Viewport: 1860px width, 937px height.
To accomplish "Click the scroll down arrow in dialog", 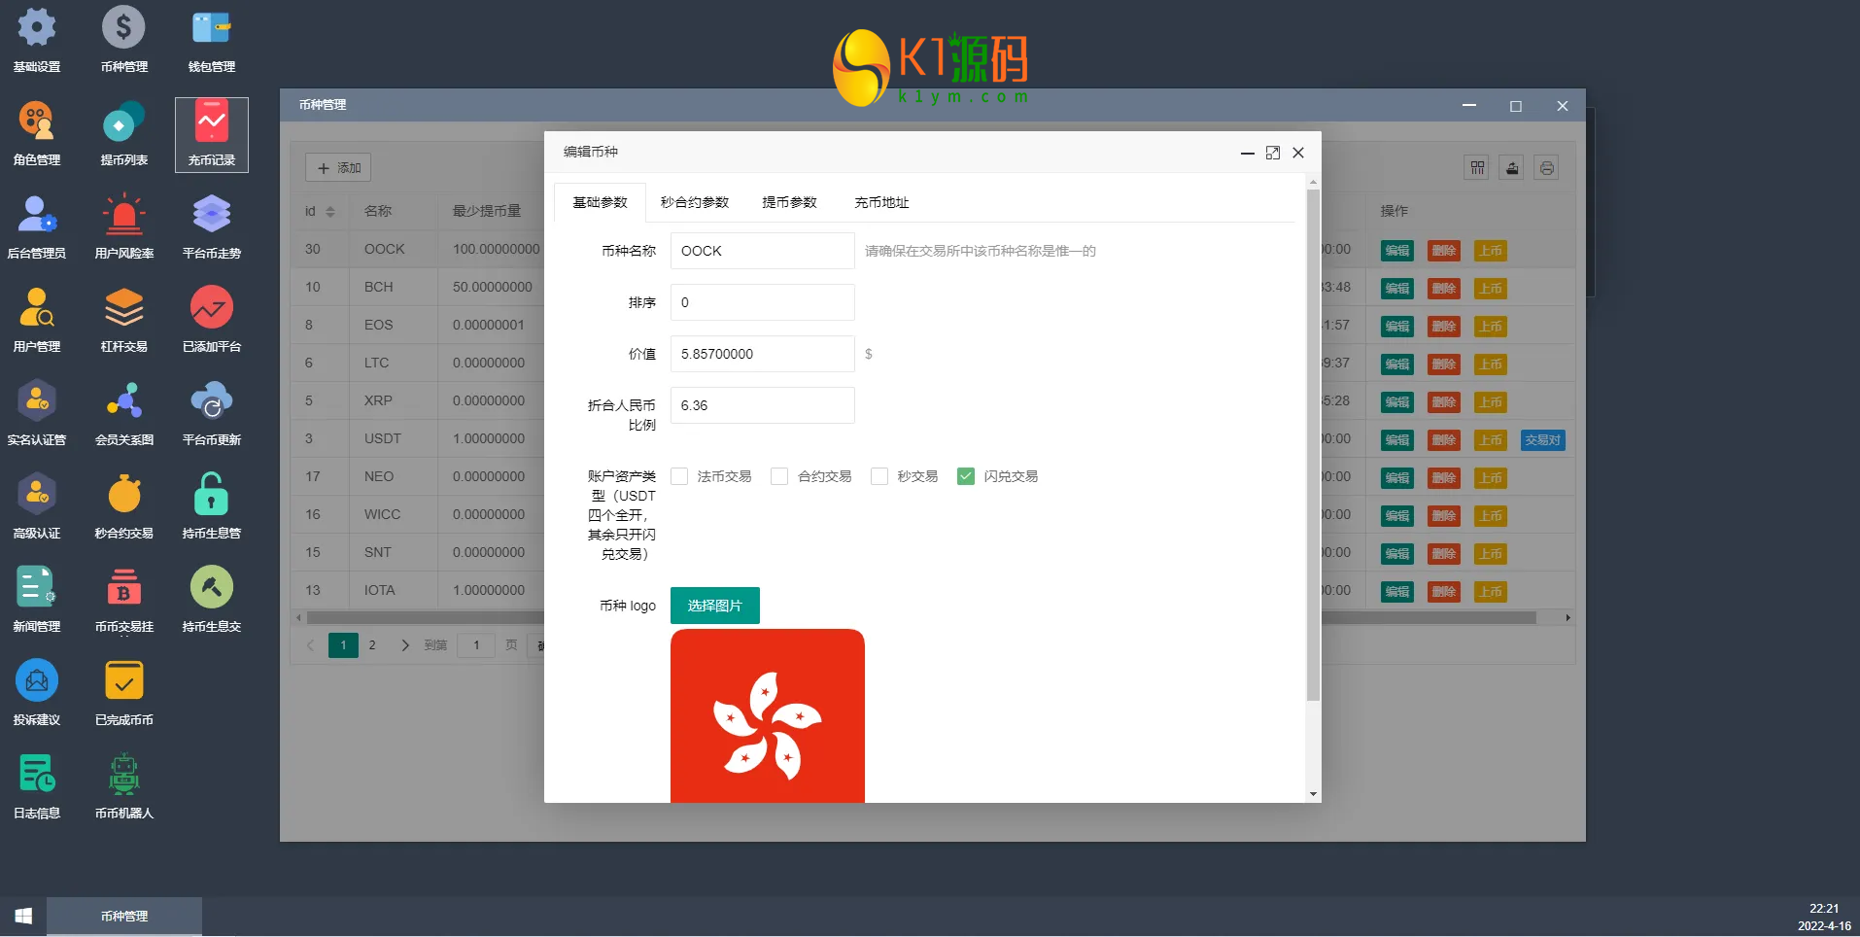I will tap(1313, 794).
